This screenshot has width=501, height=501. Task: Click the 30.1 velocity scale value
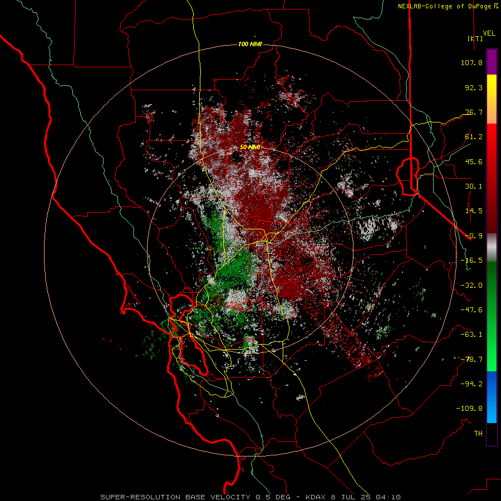[474, 186]
